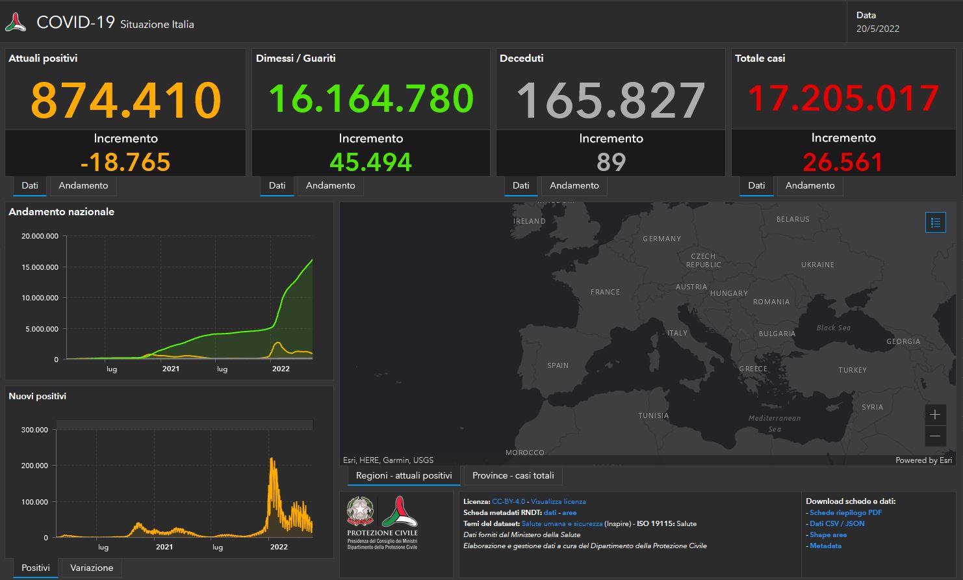Zoom out of the map with minus icon
This screenshot has width=963, height=580.
934,436
